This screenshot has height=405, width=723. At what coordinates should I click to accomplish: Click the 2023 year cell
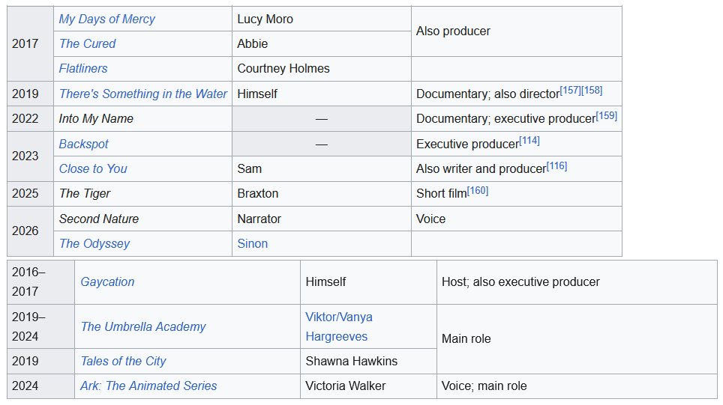pyautogui.click(x=31, y=156)
